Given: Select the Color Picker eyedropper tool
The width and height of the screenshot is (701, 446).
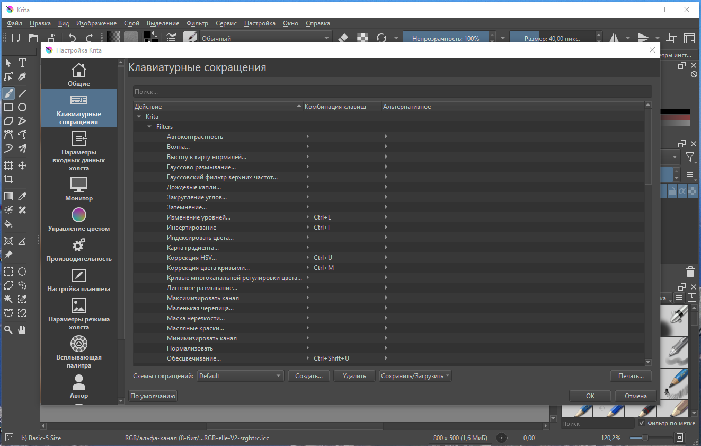Looking at the screenshot, I should click(22, 196).
